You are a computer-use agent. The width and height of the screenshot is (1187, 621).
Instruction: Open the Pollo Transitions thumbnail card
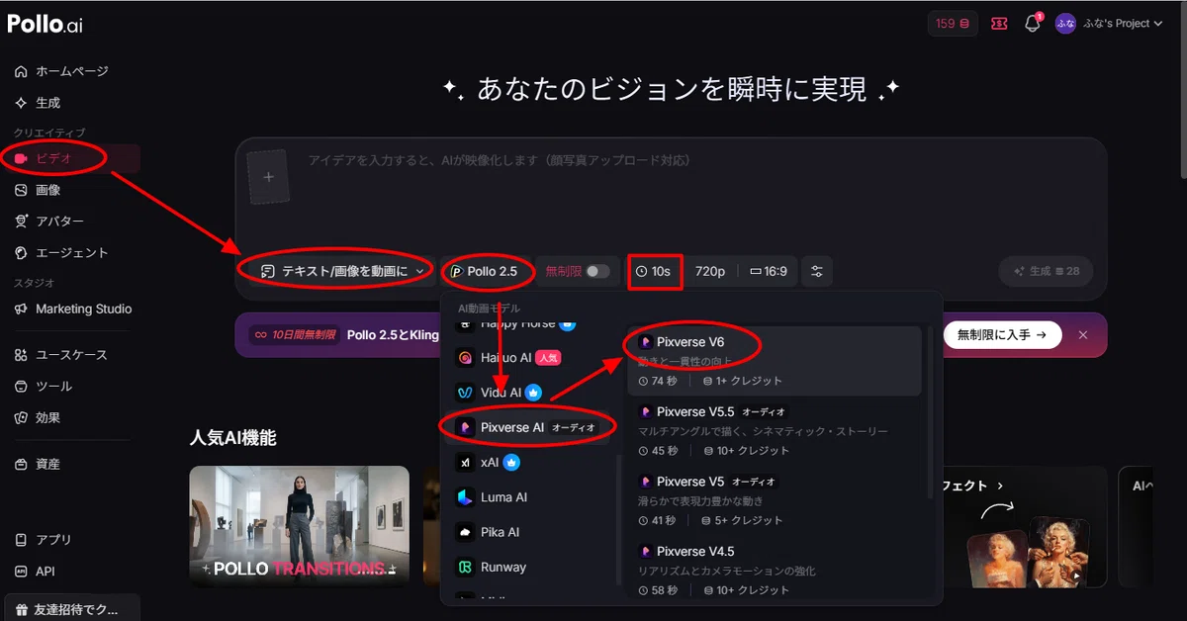[x=299, y=526]
